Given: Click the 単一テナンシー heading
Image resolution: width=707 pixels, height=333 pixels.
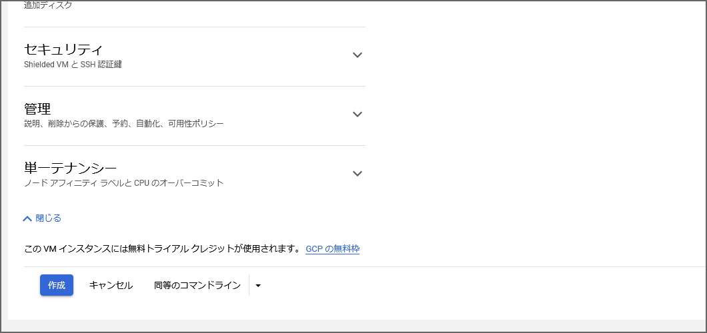Looking at the screenshot, I should 70,168.
